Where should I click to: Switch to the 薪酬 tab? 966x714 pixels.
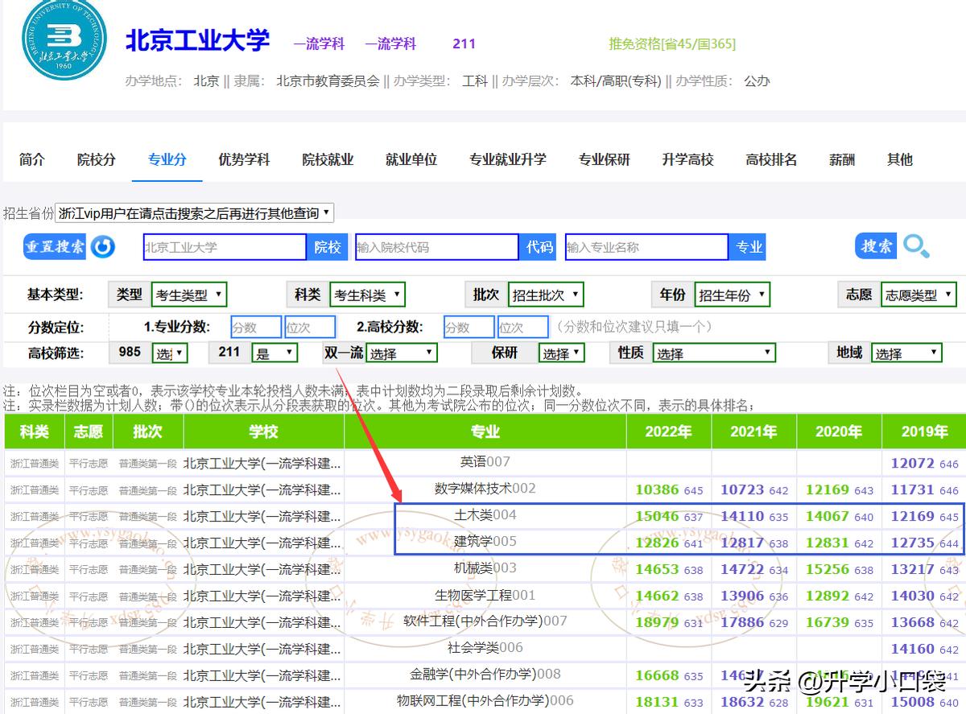click(841, 159)
